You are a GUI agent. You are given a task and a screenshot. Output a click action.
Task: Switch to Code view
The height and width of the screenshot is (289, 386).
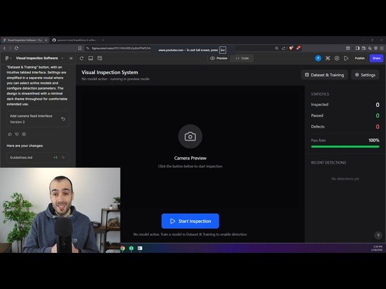coord(242,58)
